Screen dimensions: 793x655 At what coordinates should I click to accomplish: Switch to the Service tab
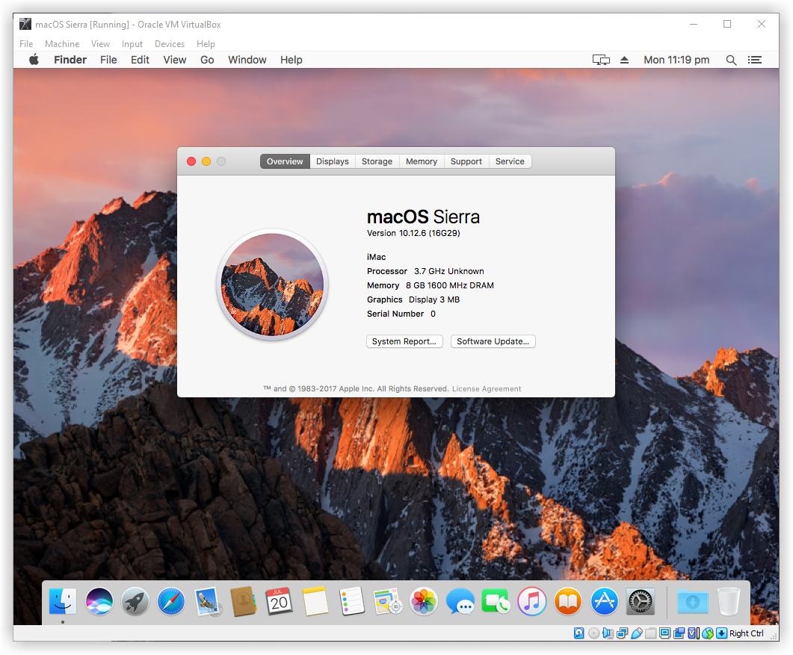(510, 161)
